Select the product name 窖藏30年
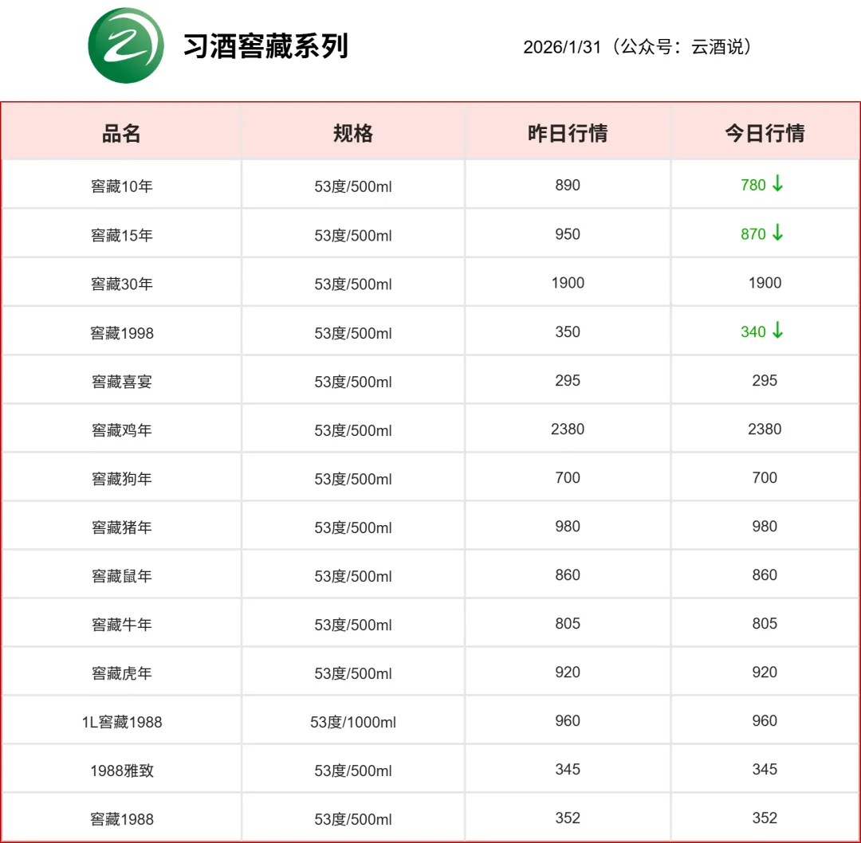The width and height of the screenshot is (861, 843). coord(121,284)
